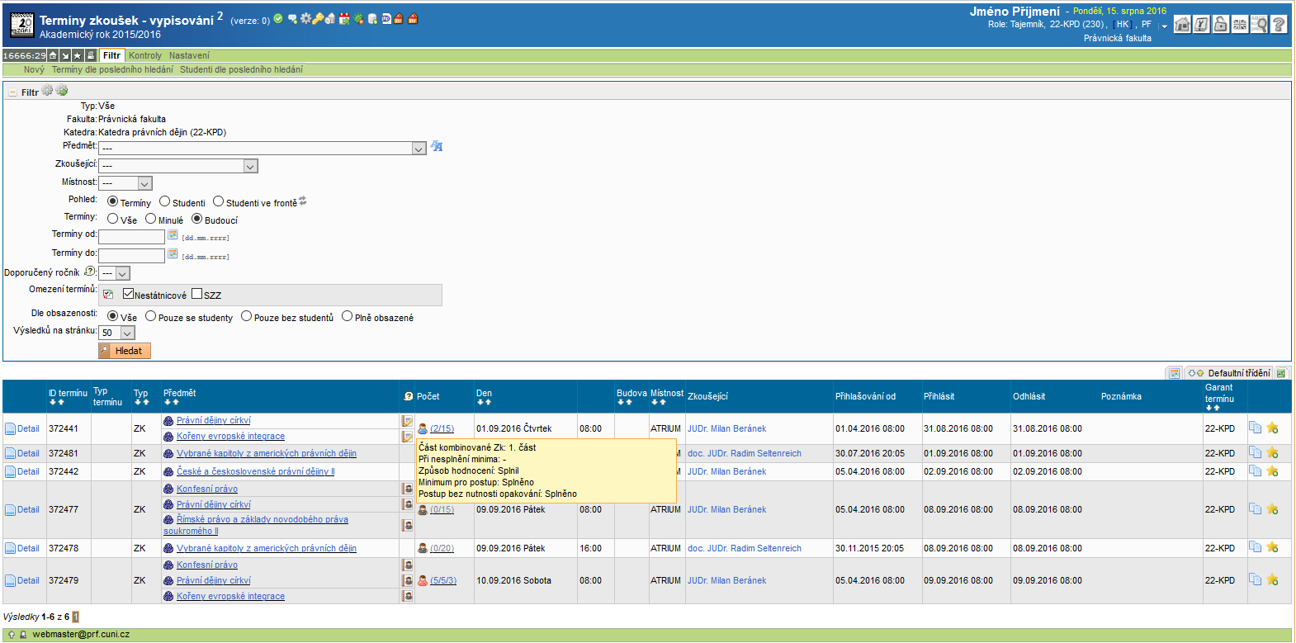
Task: Click the padlock logout icon
Action: (x=1221, y=25)
